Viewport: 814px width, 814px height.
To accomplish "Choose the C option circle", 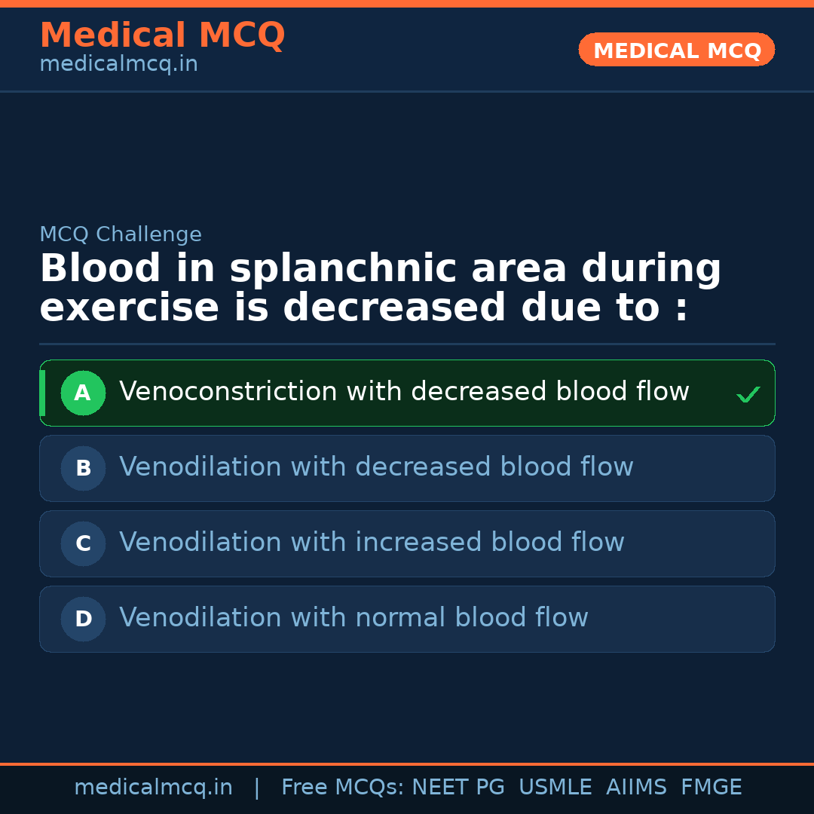I will tap(83, 543).
